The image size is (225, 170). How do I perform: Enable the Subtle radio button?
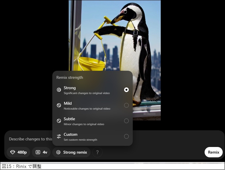tap(126, 121)
